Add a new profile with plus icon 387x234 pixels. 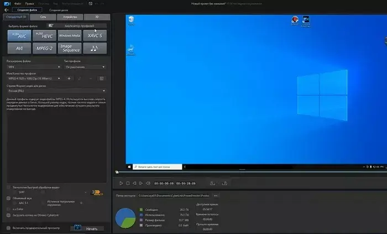point(69,79)
